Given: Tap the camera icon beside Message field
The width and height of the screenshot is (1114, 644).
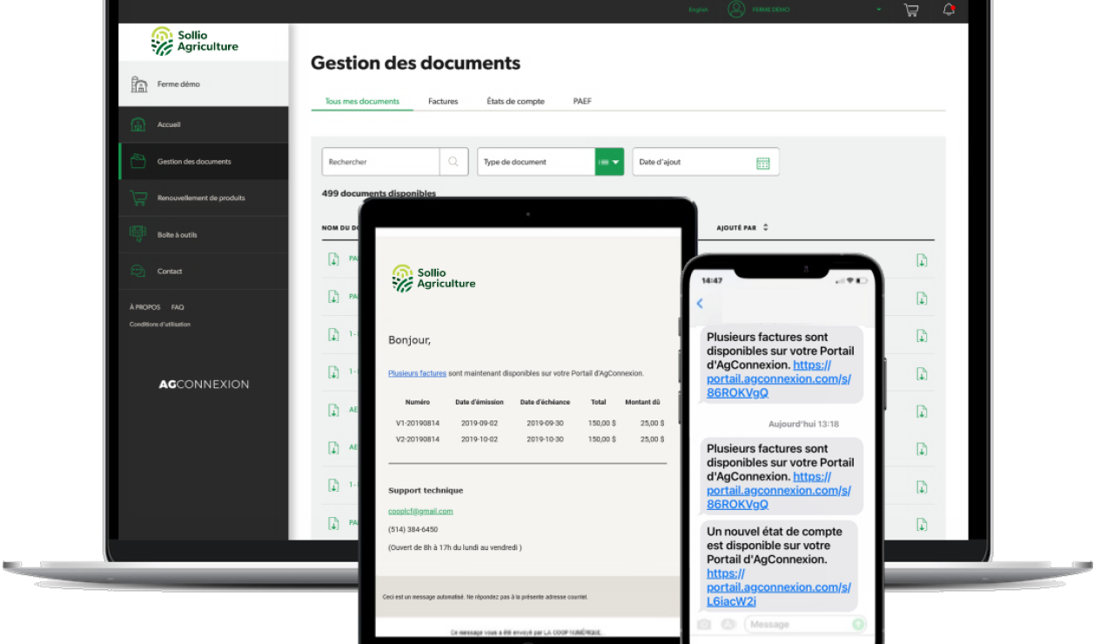Looking at the screenshot, I should point(704,624).
